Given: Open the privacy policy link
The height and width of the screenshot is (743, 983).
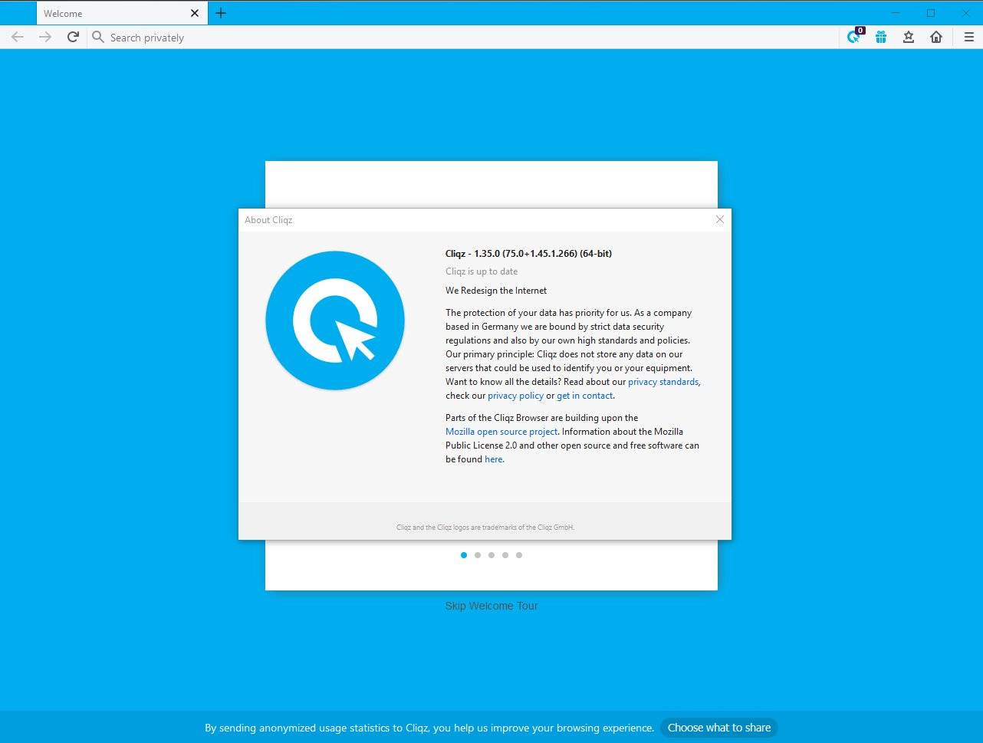Looking at the screenshot, I should click(x=515, y=396).
